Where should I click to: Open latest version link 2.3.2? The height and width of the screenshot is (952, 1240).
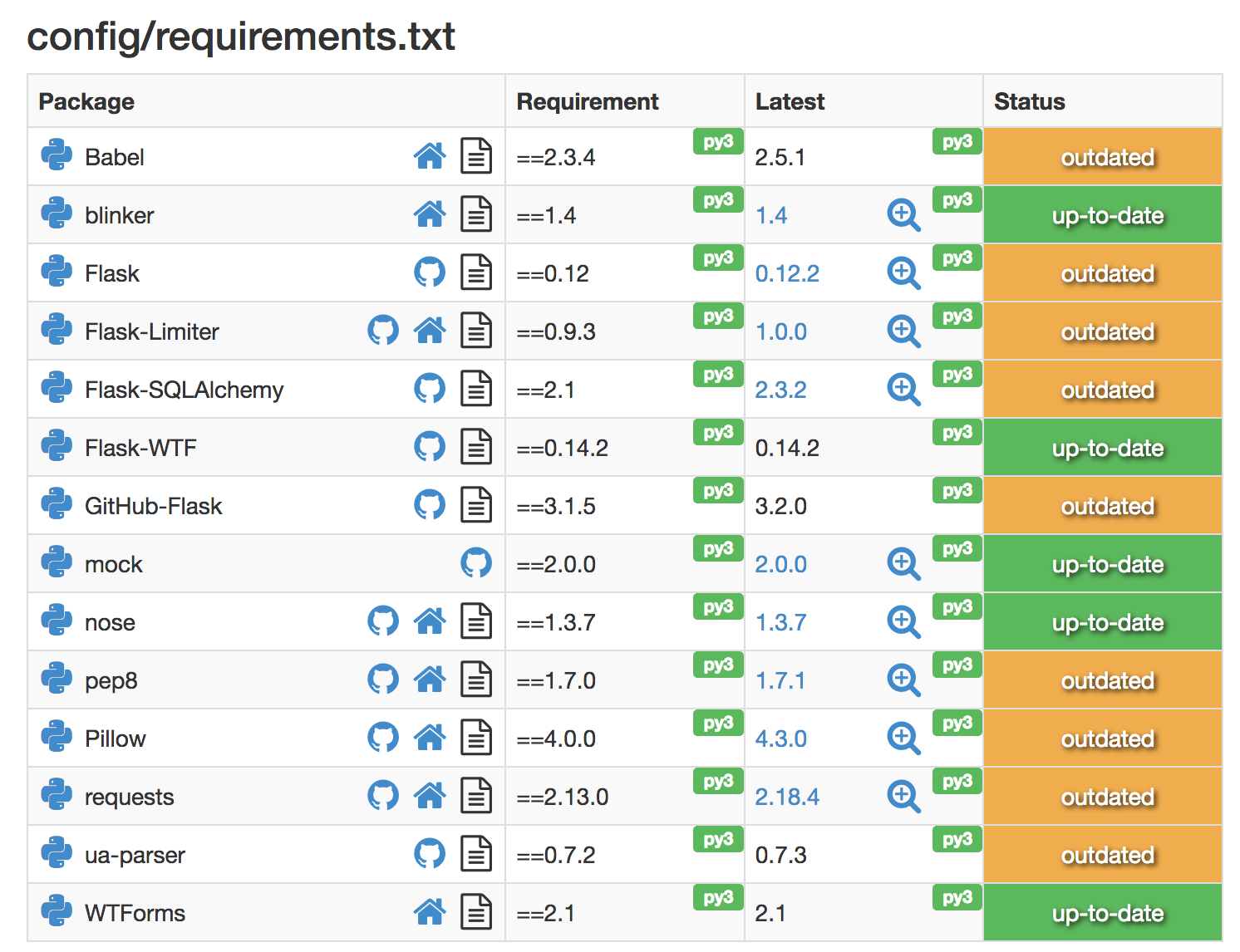[x=781, y=390]
